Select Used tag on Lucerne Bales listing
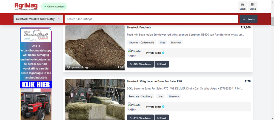The image size is (274, 120). coord(160,96)
